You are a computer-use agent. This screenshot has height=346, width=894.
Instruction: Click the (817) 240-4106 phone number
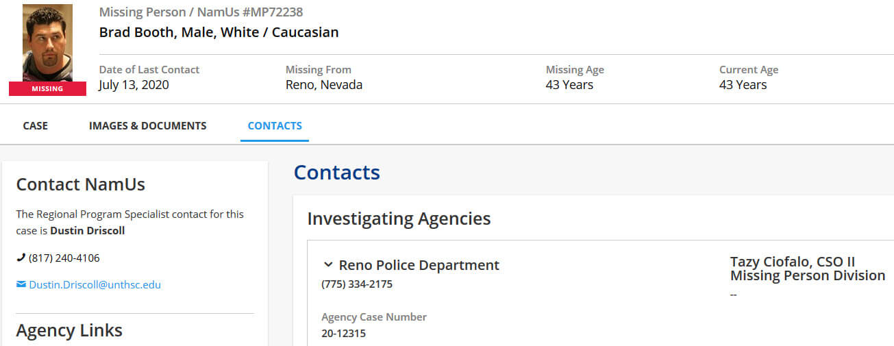[64, 258]
